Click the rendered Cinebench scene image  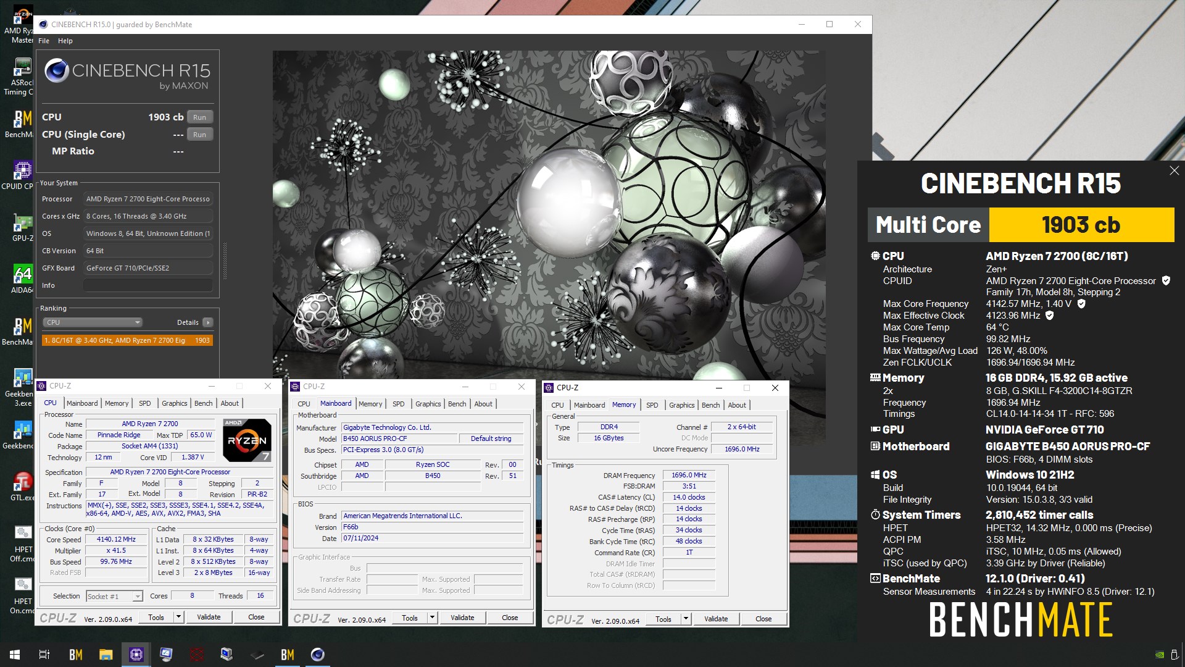pyautogui.click(x=549, y=216)
